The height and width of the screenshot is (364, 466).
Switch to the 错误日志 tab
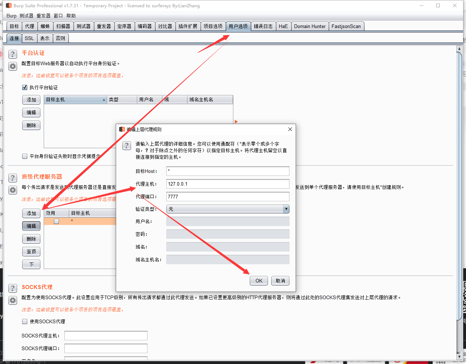point(263,26)
